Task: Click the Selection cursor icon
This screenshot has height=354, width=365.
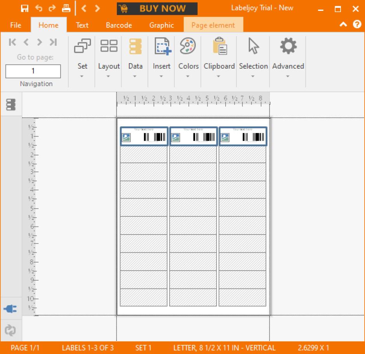Action: [x=253, y=46]
